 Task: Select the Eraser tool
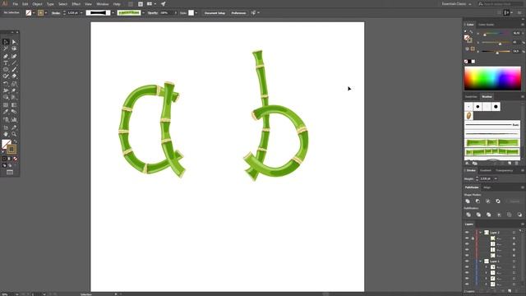coord(14,76)
